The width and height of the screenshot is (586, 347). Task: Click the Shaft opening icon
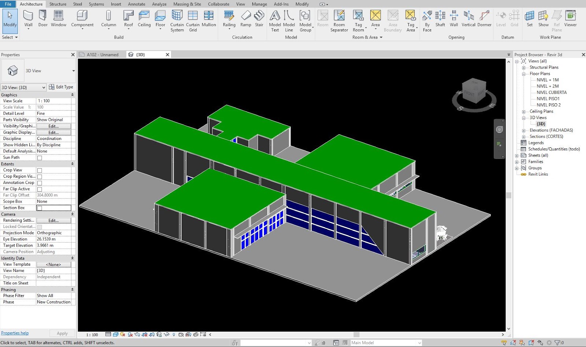pyautogui.click(x=440, y=18)
